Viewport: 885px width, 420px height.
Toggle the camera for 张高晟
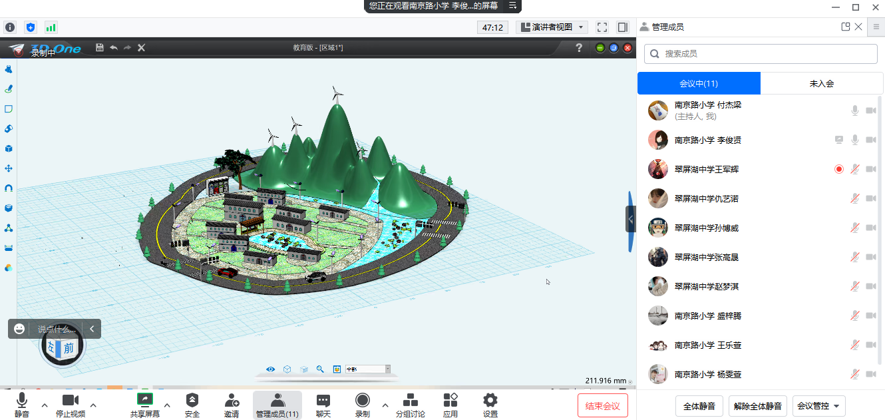[871, 257]
